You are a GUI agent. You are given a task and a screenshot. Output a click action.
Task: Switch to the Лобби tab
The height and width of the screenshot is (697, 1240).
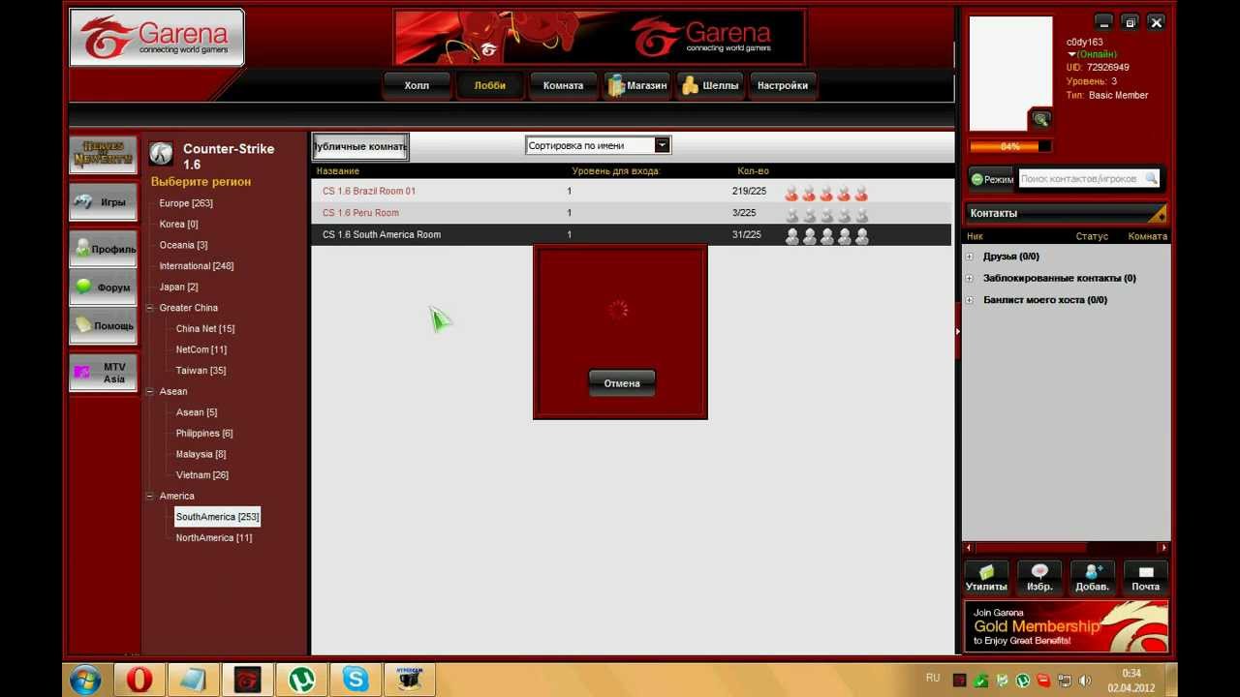point(490,85)
